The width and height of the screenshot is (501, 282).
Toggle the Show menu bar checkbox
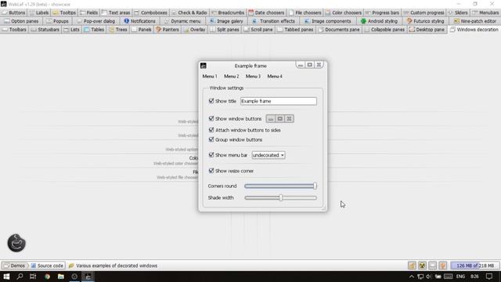point(211,155)
